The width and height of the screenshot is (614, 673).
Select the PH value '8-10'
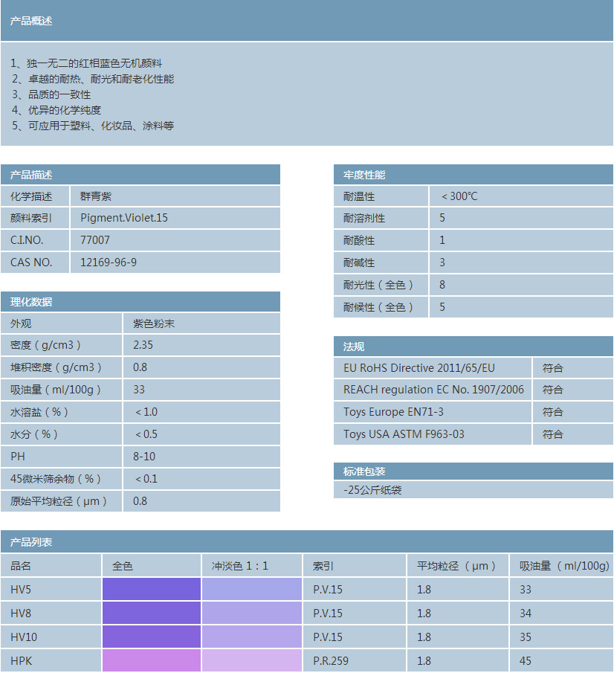click(x=144, y=457)
